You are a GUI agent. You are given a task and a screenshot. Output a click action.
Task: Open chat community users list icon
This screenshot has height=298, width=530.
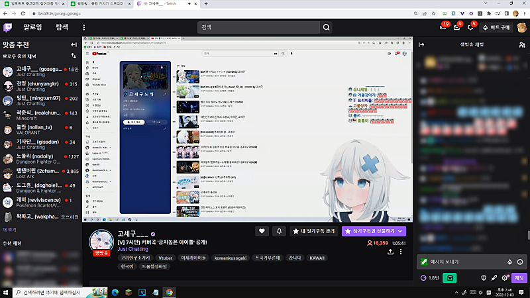click(522, 44)
